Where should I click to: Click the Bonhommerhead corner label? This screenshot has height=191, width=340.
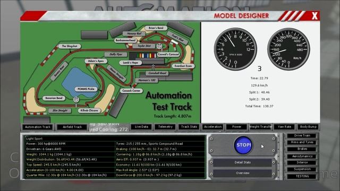tap(125, 40)
